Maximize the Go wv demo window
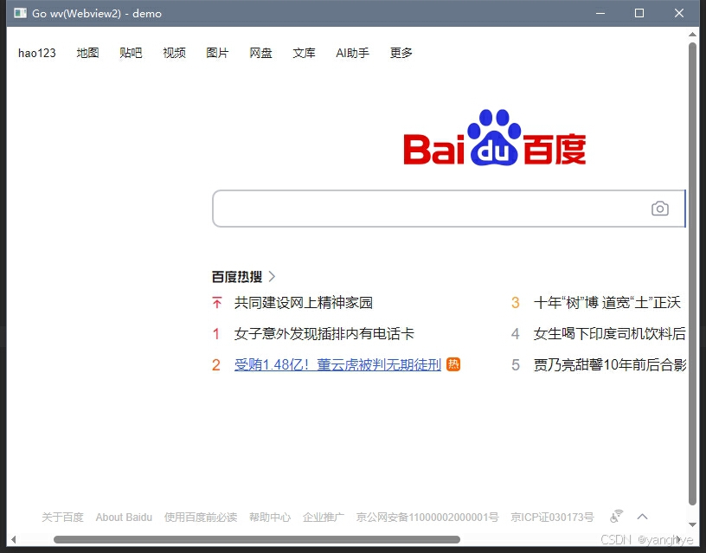 point(639,13)
